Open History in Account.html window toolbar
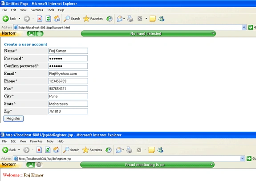Image resolution: width=256 pixels, height=181 pixels. click(x=109, y=19)
